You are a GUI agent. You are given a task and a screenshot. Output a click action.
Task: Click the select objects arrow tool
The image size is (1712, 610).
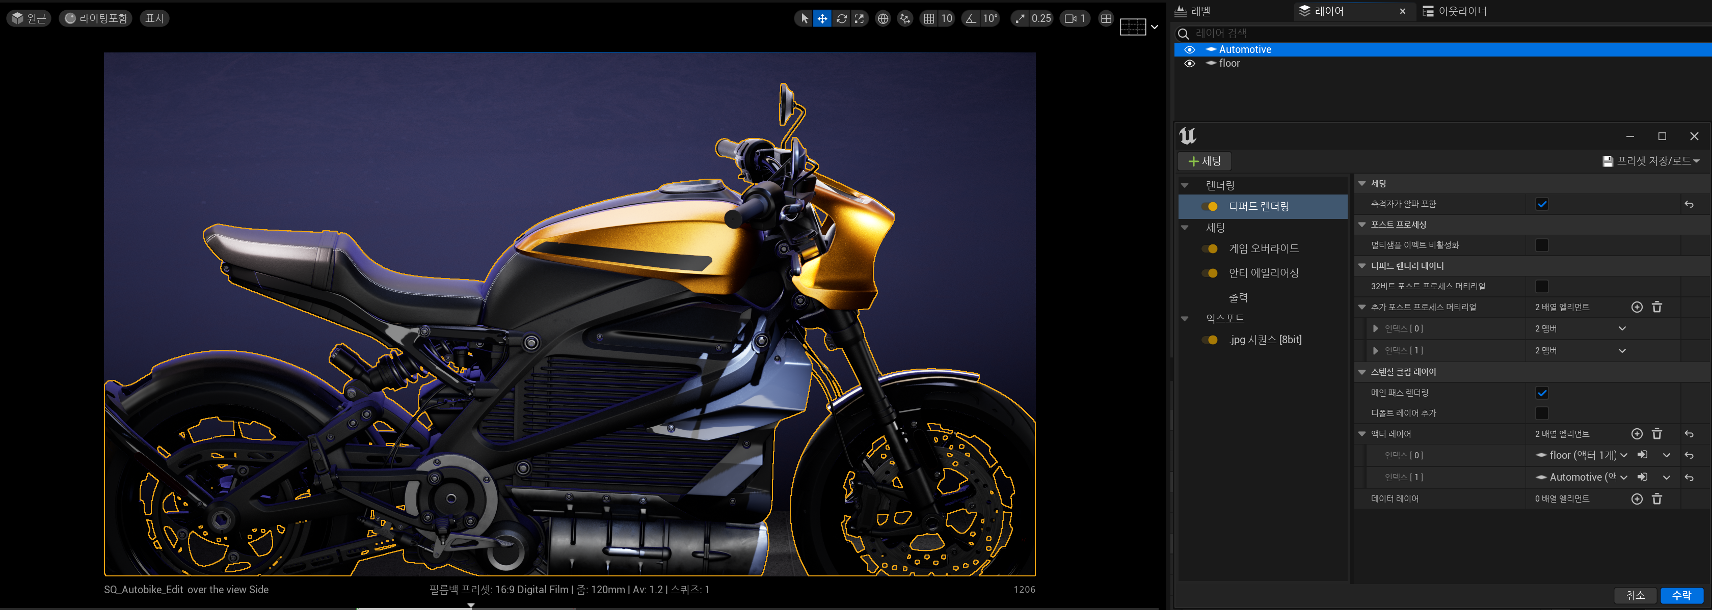[804, 19]
